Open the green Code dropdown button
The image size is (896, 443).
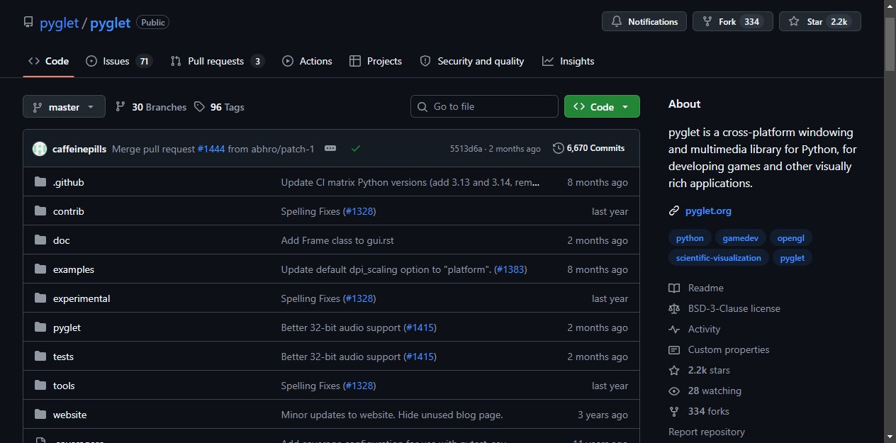(602, 106)
